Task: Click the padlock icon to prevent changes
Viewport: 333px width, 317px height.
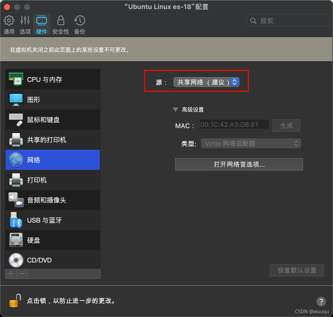Action: pyautogui.click(x=15, y=301)
